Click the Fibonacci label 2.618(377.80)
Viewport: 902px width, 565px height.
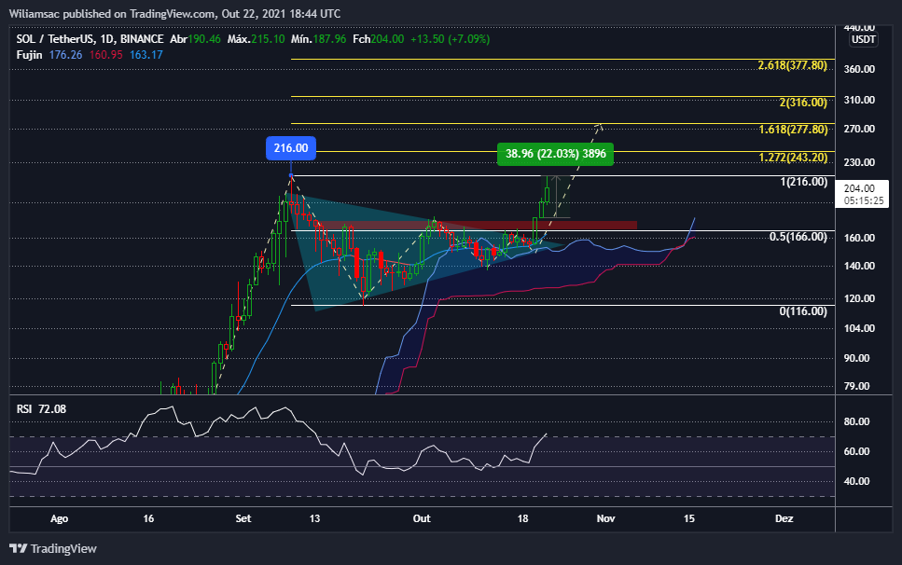[x=793, y=65]
